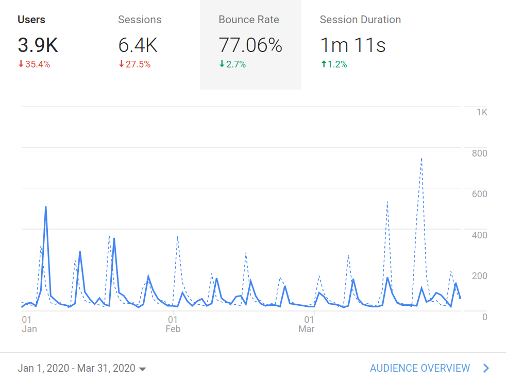506x381 pixels.
Task: Click the 01 Feb axis label
Action: pos(173,324)
